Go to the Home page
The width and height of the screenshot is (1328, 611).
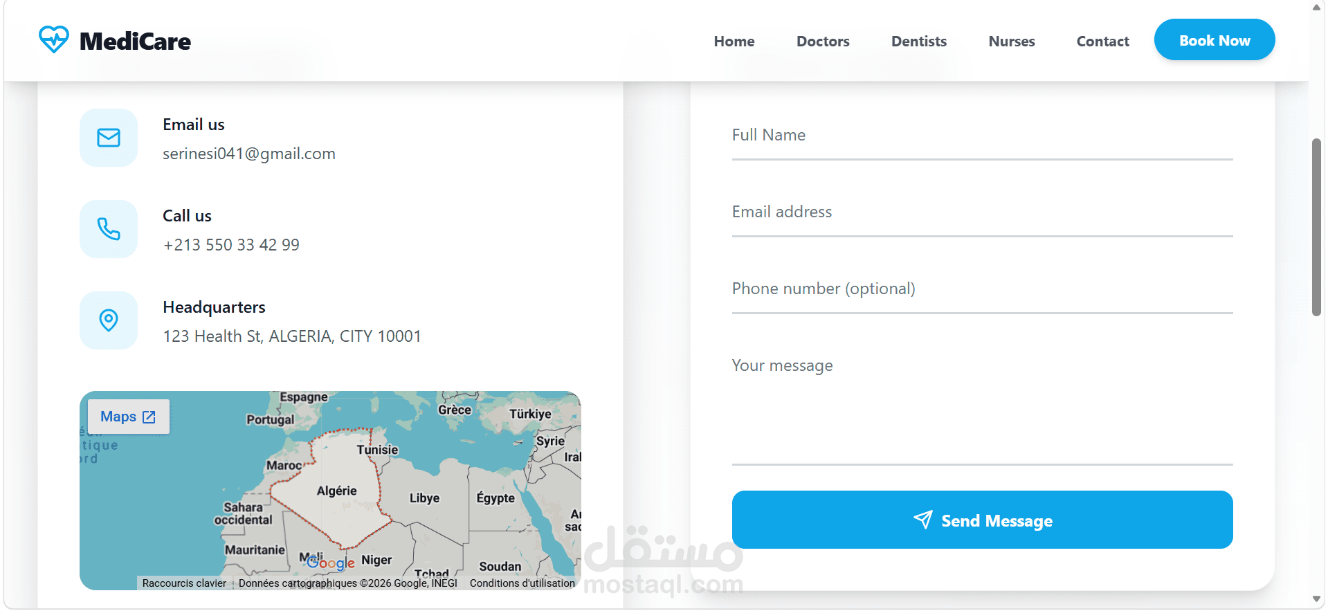[x=734, y=42]
